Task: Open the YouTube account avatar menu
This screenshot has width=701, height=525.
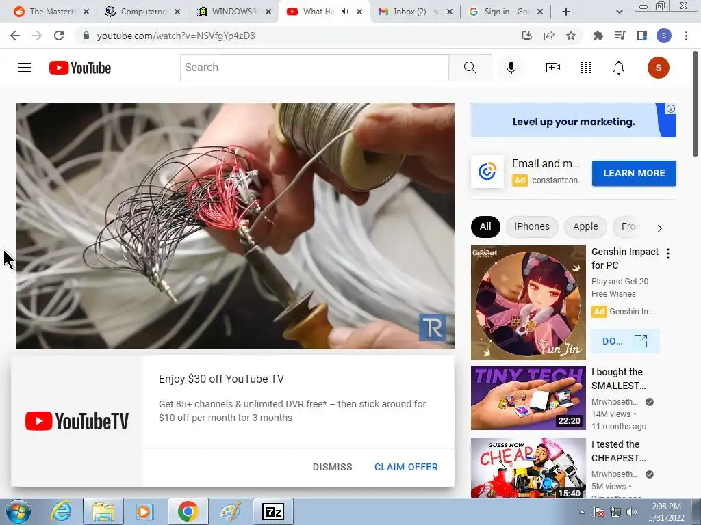Action: pos(658,68)
